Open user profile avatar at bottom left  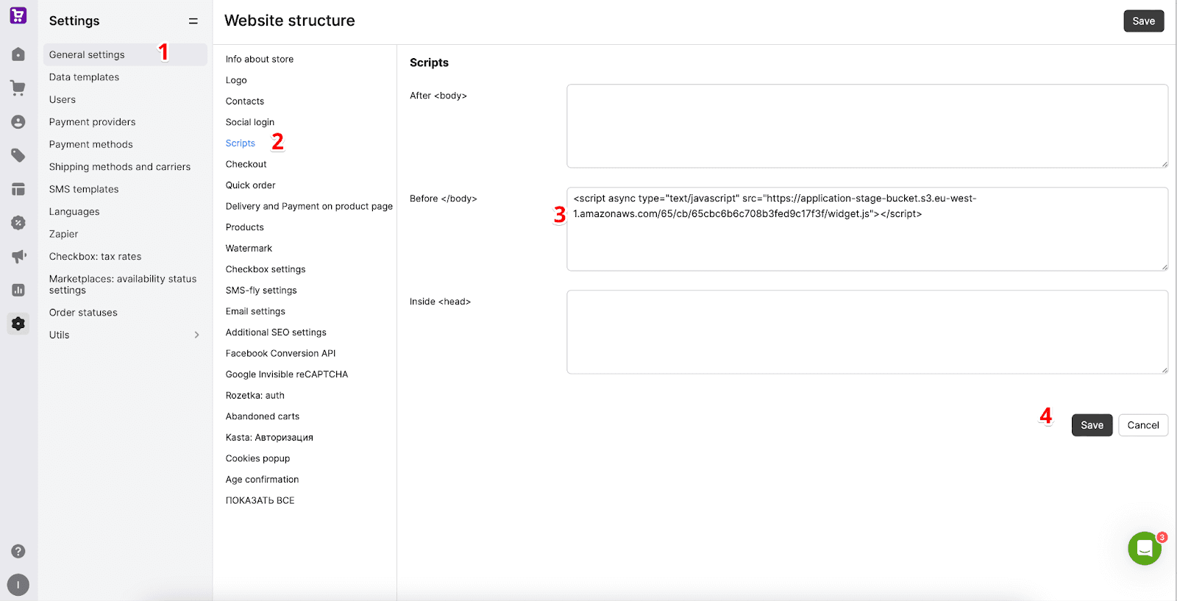(18, 585)
